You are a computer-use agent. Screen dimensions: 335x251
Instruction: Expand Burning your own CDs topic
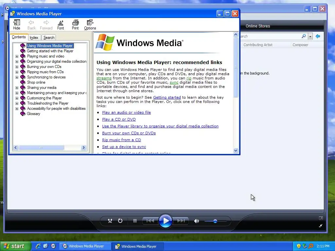coord(17,67)
